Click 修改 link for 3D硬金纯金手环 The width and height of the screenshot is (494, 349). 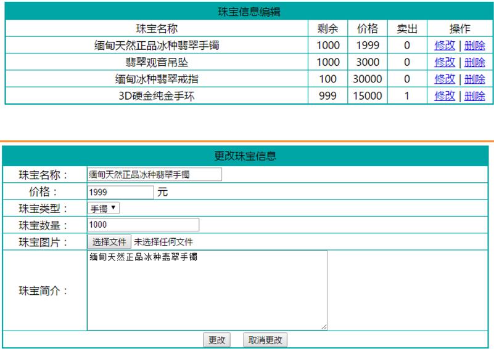click(445, 95)
